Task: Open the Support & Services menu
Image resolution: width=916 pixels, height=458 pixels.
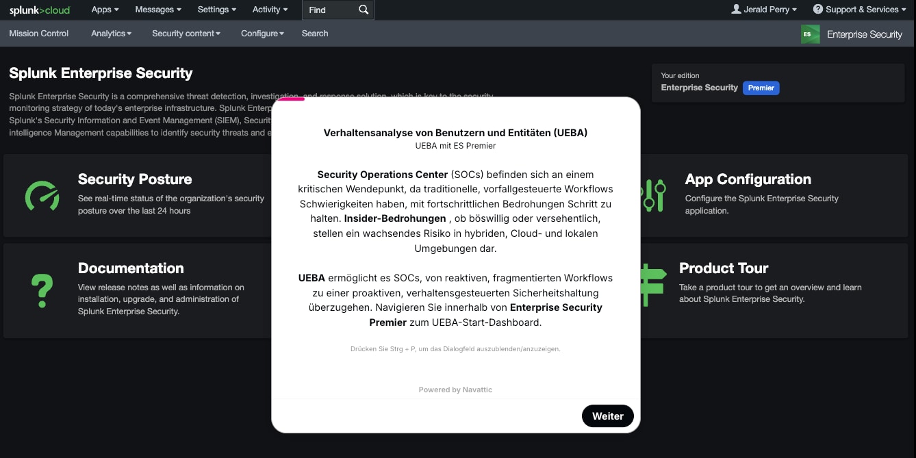Action: pyautogui.click(x=859, y=10)
